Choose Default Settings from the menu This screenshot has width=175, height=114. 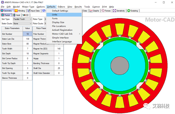[64, 11]
